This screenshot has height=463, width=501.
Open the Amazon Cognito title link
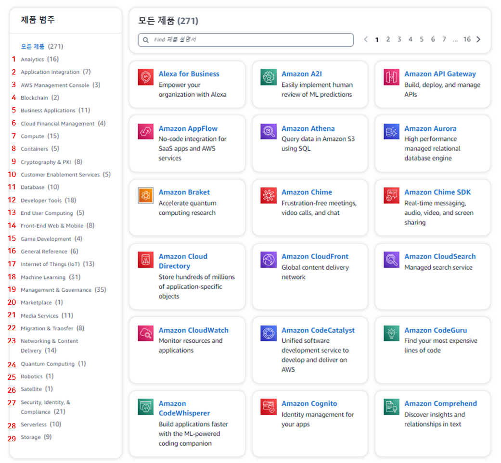[x=309, y=404]
